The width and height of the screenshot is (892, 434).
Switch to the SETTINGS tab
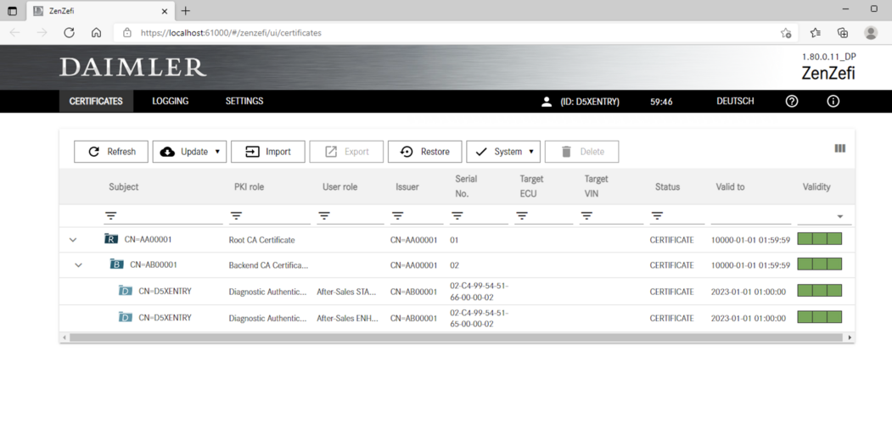pos(244,101)
